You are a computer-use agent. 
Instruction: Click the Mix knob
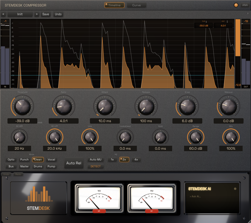231,137
